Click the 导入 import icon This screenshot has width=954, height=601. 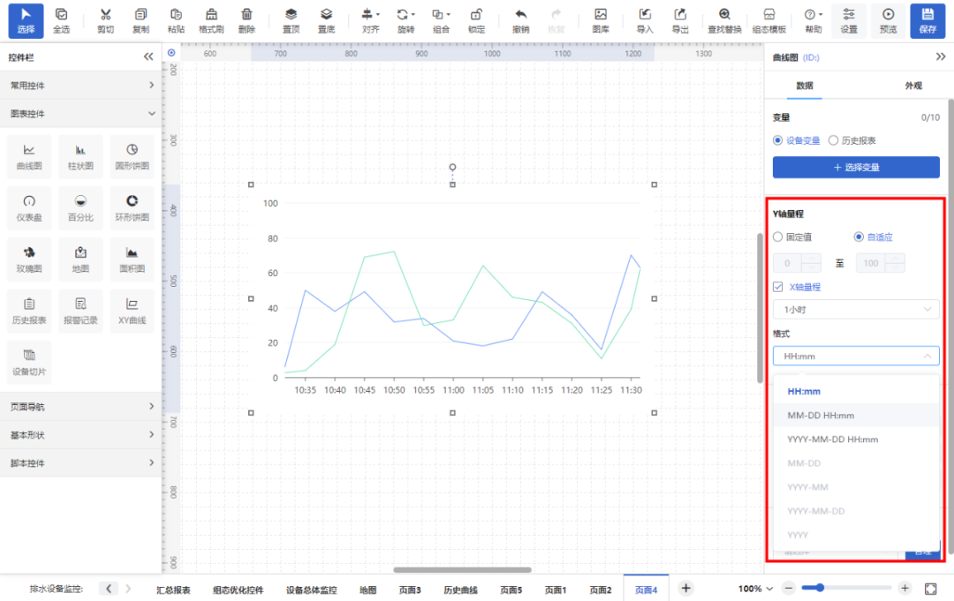[644, 20]
